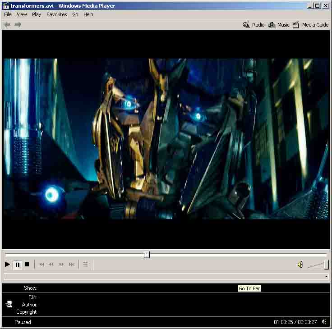Open the Media Guide clapperboard icon
The height and width of the screenshot is (329, 332).
click(296, 25)
